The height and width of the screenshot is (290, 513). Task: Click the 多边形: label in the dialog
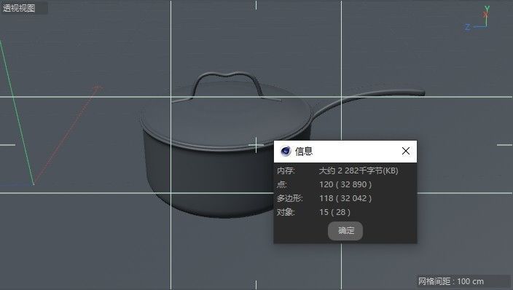[x=290, y=198]
